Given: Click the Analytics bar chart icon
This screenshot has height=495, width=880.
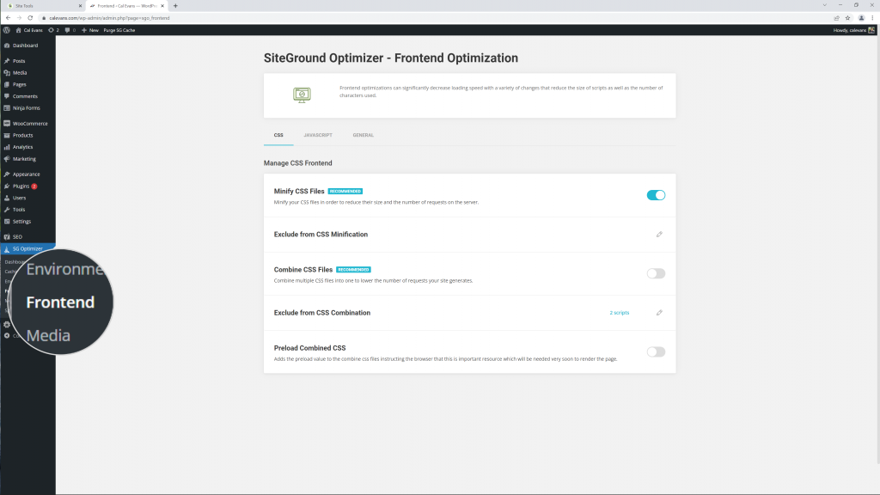Looking at the screenshot, I should [7, 147].
